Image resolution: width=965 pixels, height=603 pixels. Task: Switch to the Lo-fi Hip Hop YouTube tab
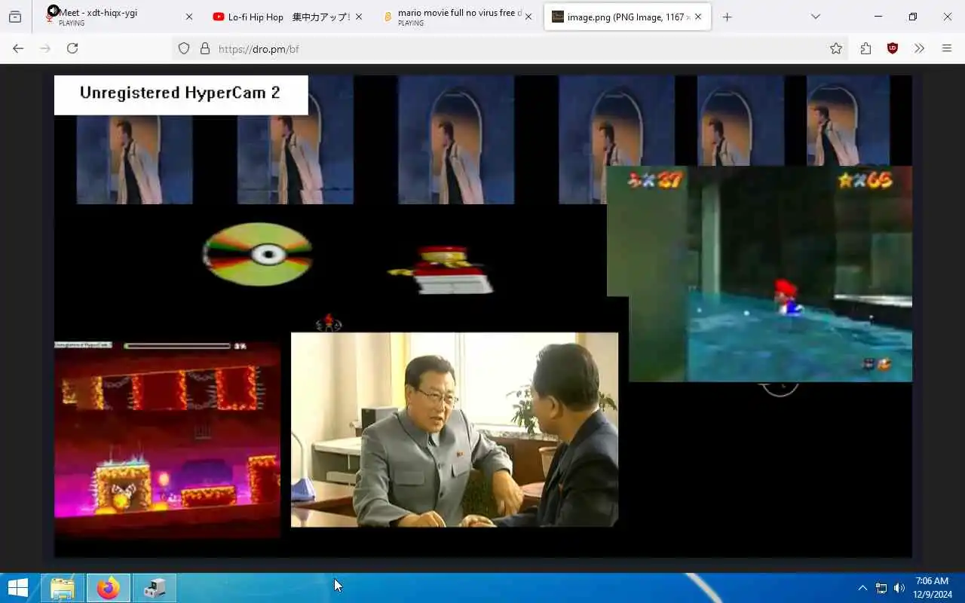pyautogui.click(x=287, y=17)
